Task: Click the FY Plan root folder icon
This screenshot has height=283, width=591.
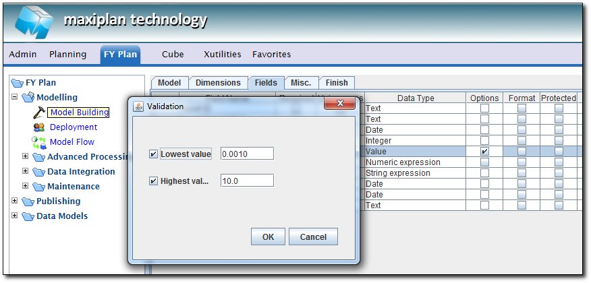Action: pyautogui.click(x=18, y=83)
